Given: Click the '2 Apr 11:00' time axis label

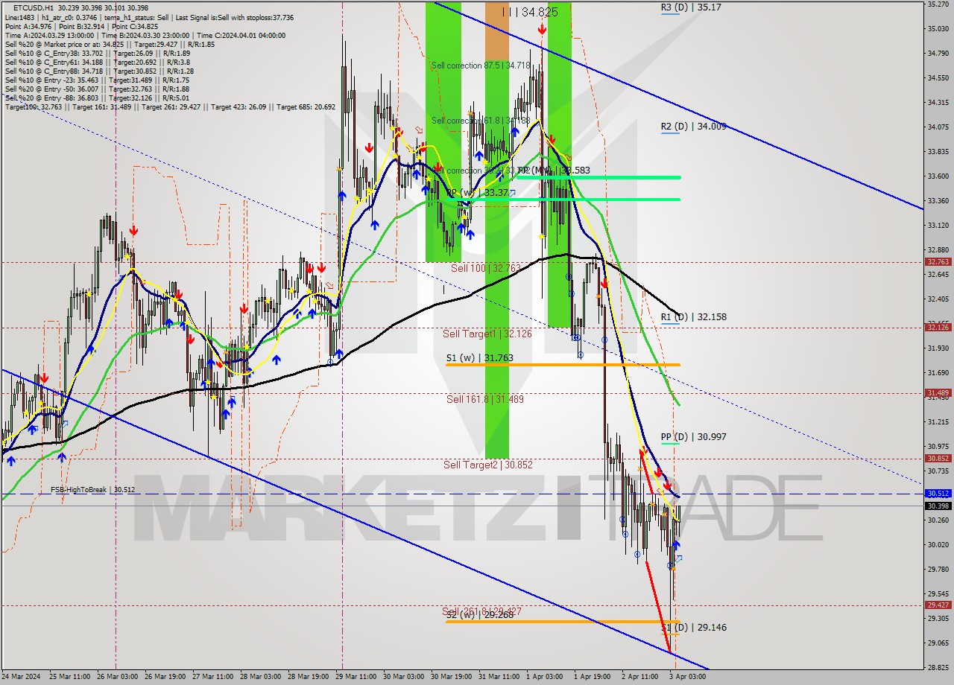Looking at the screenshot, I should [x=639, y=678].
